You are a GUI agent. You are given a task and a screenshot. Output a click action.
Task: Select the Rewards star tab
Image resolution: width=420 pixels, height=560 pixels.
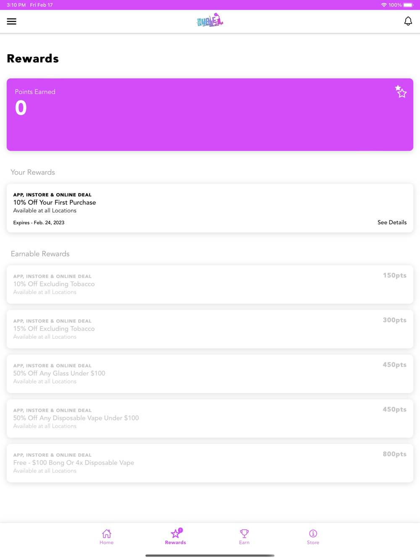tap(176, 536)
